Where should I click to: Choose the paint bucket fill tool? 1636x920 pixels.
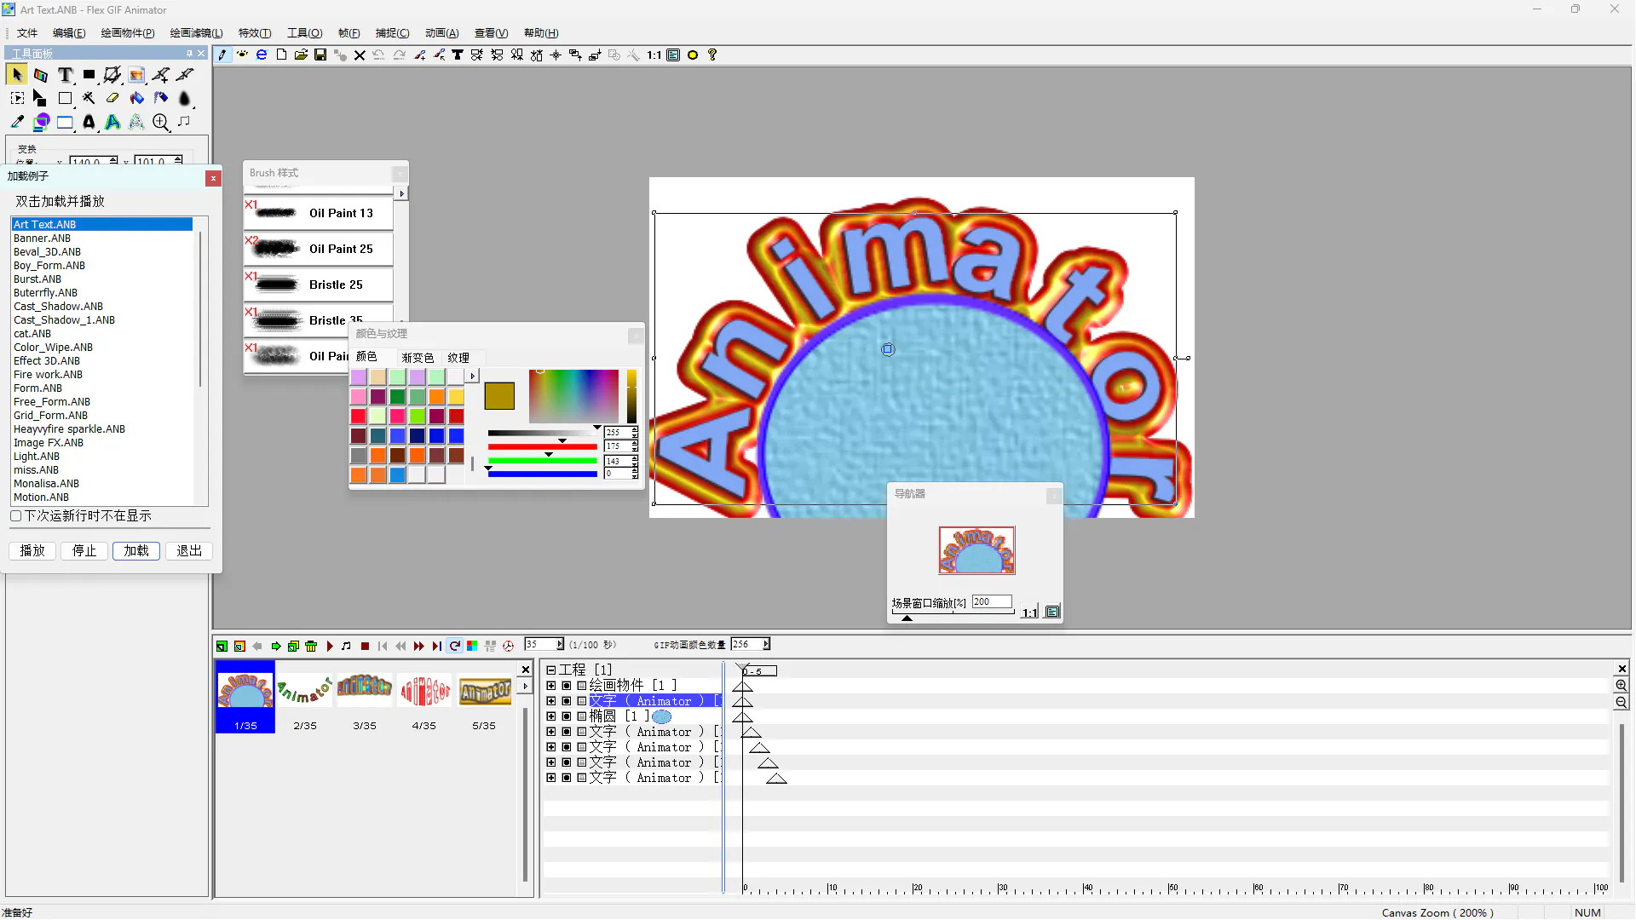(x=136, y=99)
